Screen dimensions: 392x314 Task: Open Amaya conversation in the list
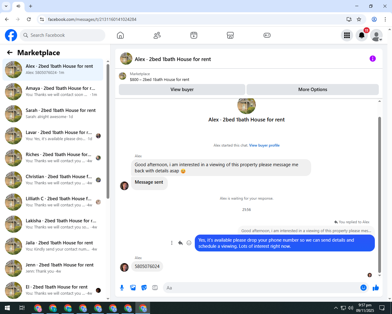53,92
